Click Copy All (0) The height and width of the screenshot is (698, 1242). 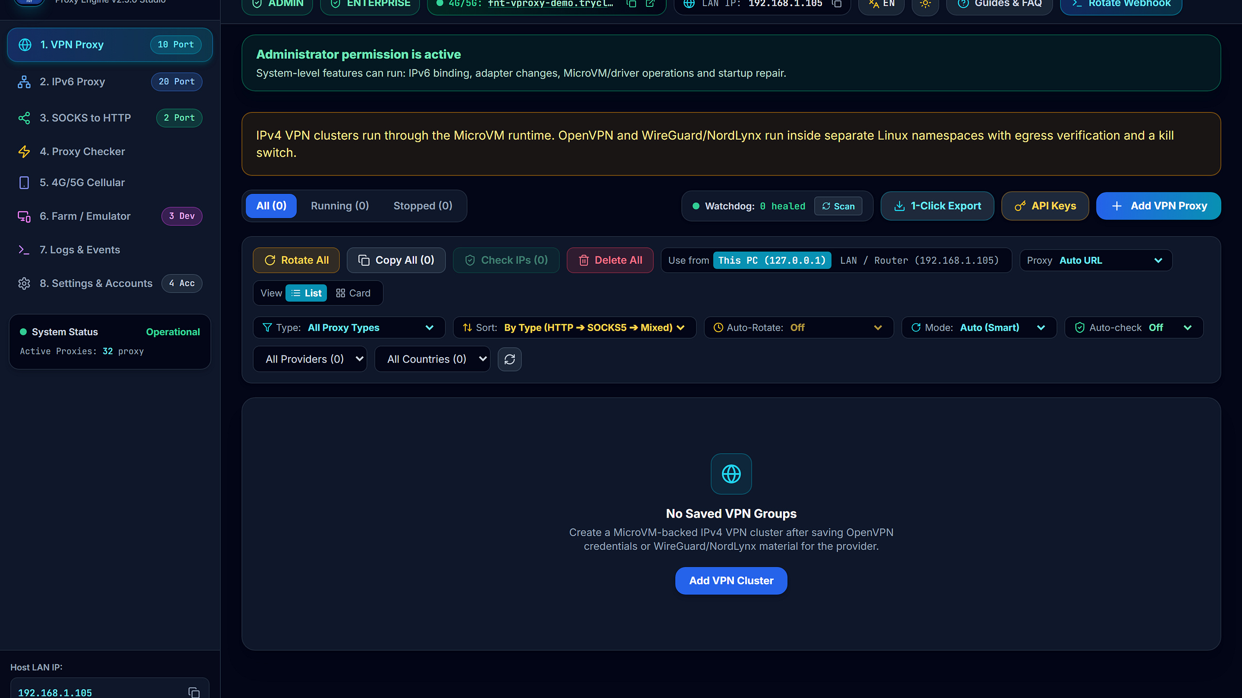pos(396,260)
